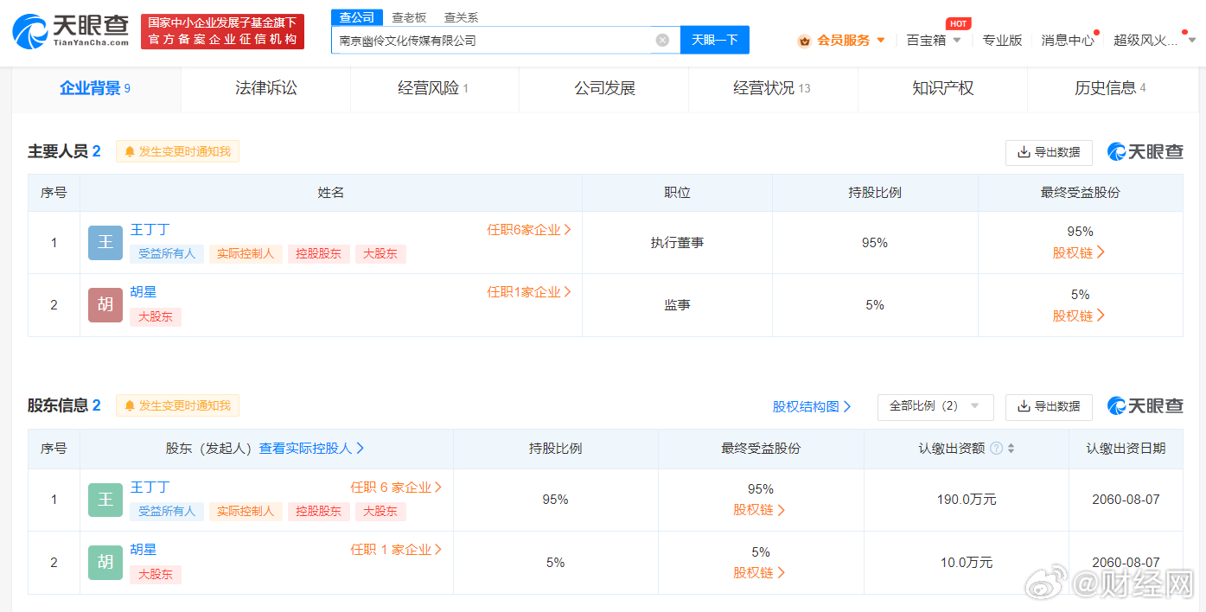Open 王丁丁 name link in 主要人员
Viewport: 1206px width, 612px height.
click(x=150, y=230)
